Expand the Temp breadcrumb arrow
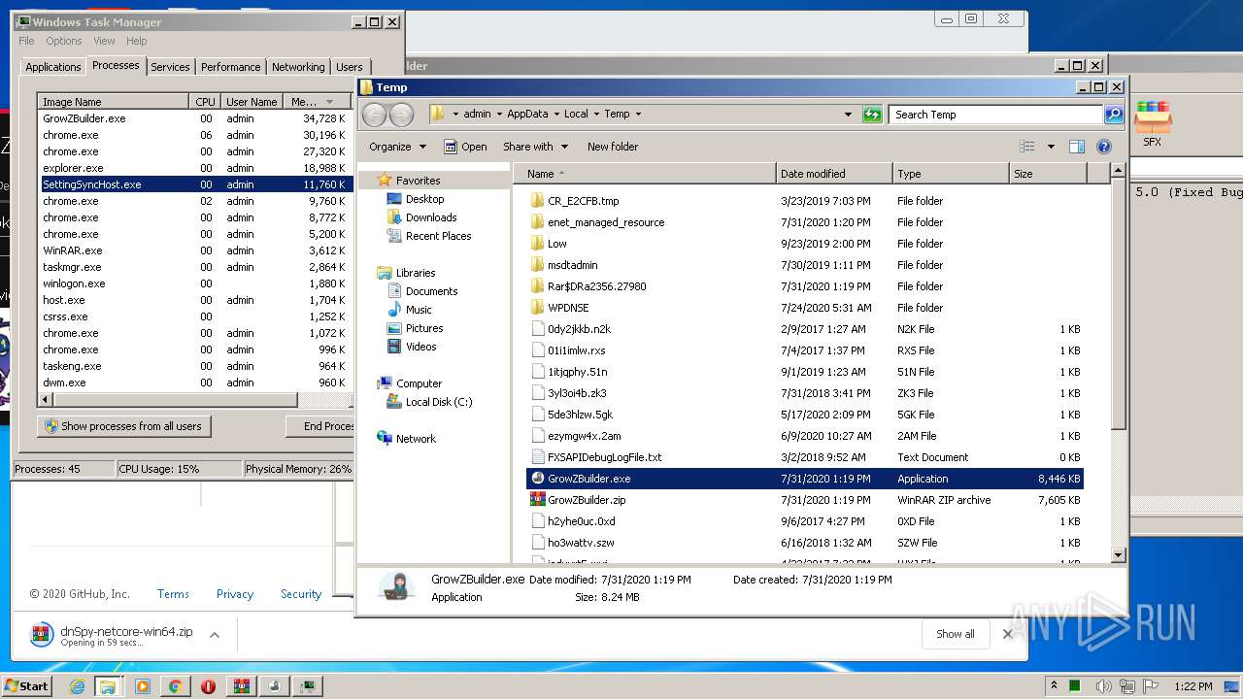Viewport: 1243px width, 699px height. click(638, 115)
